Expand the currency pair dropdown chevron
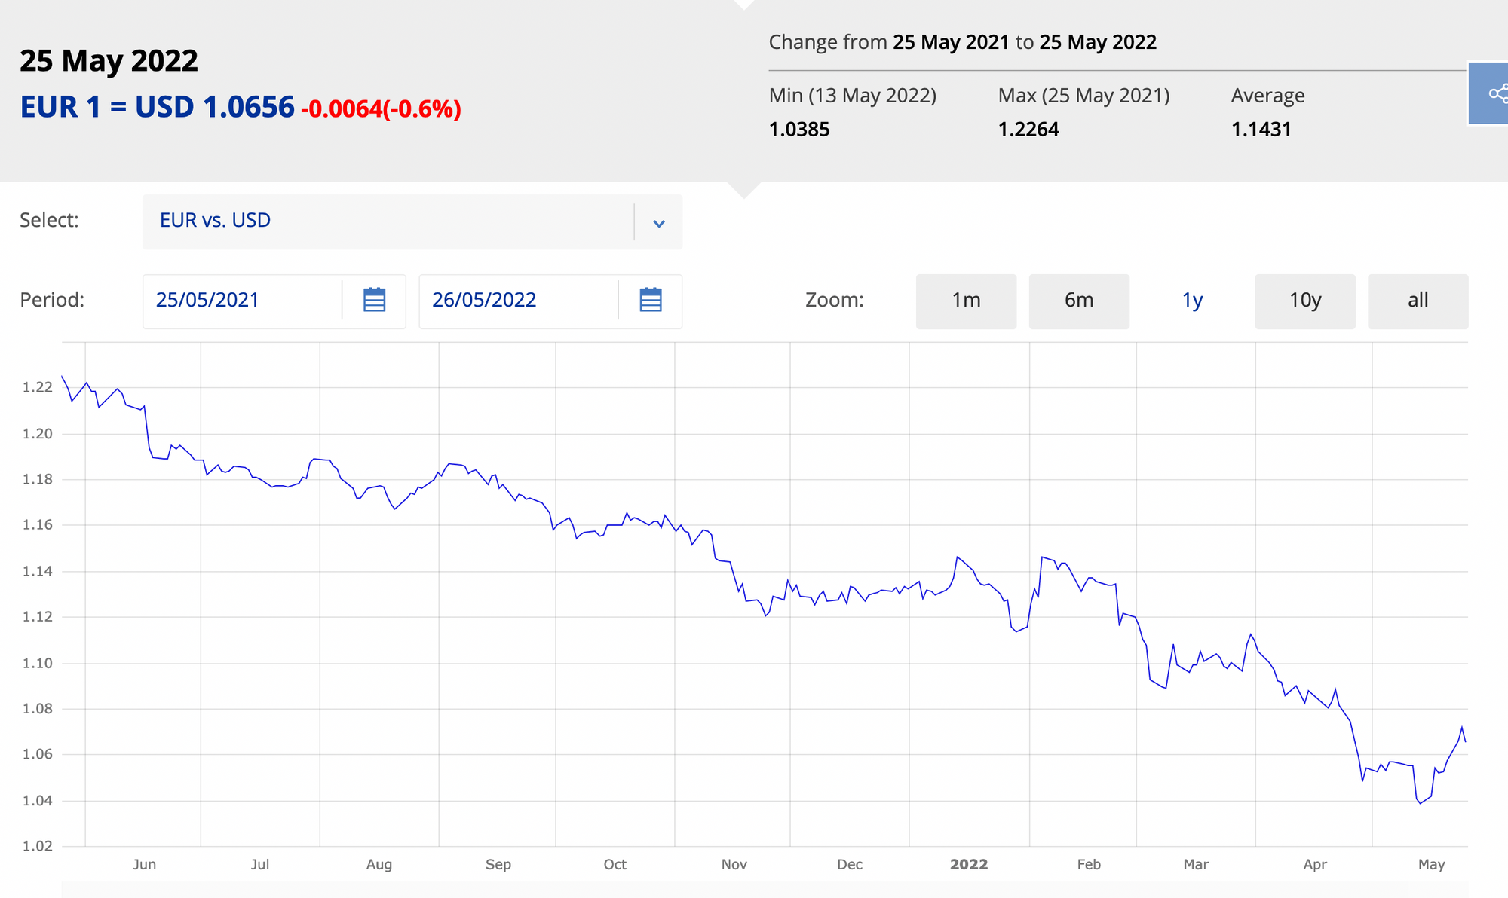Viewport: 1508px width, 898px height. 658,223
